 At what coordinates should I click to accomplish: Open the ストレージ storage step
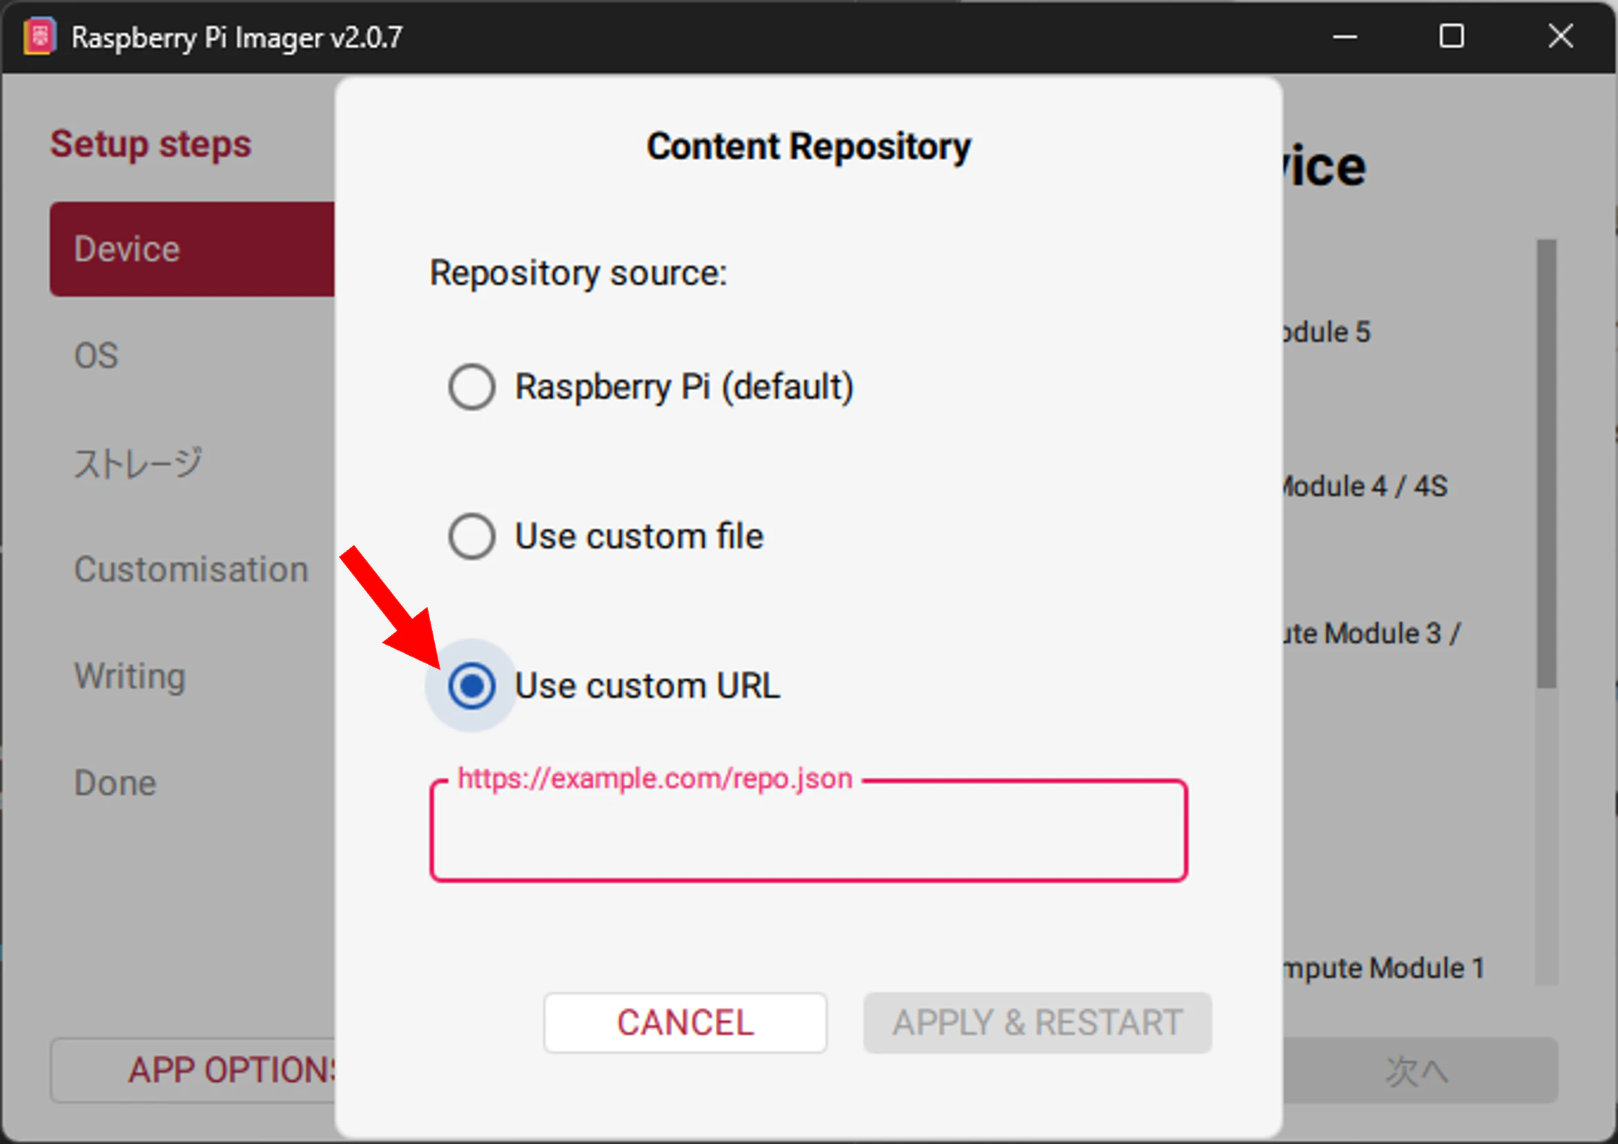(x=138, y=463)
